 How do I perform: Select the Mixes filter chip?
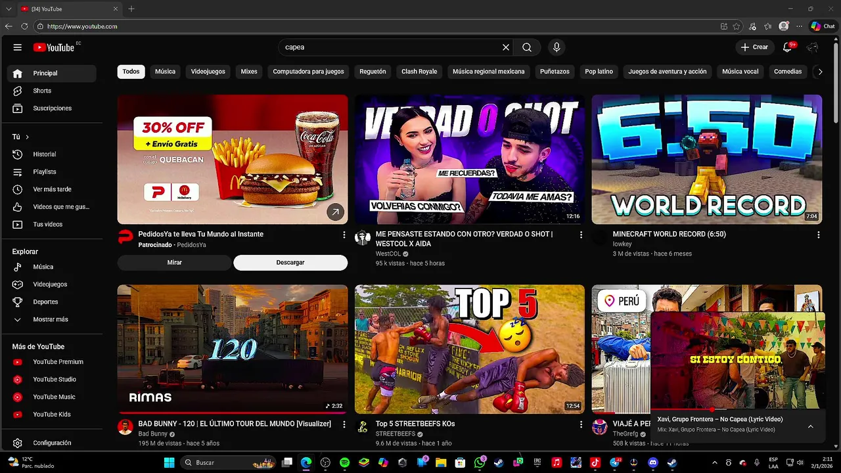[x=249, y=72]
